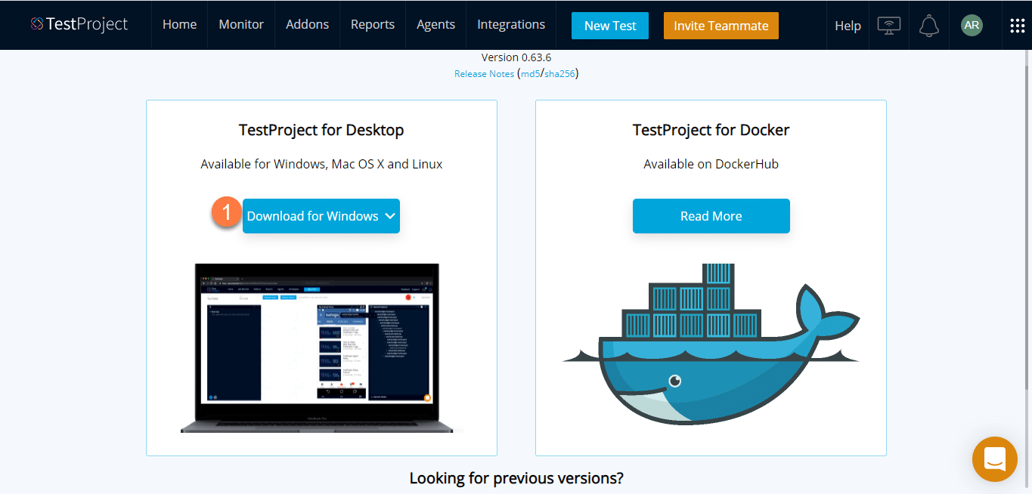
Task: Open the Reports menu item
Action: [x=373, y=25]
